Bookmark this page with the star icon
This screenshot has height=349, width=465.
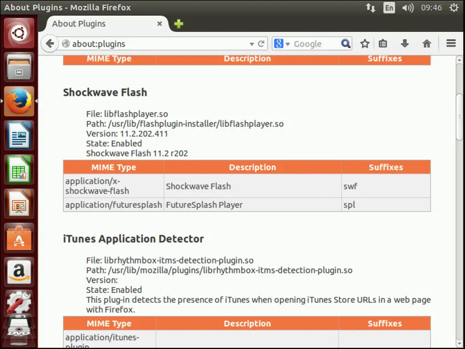(x=365, y=44)
